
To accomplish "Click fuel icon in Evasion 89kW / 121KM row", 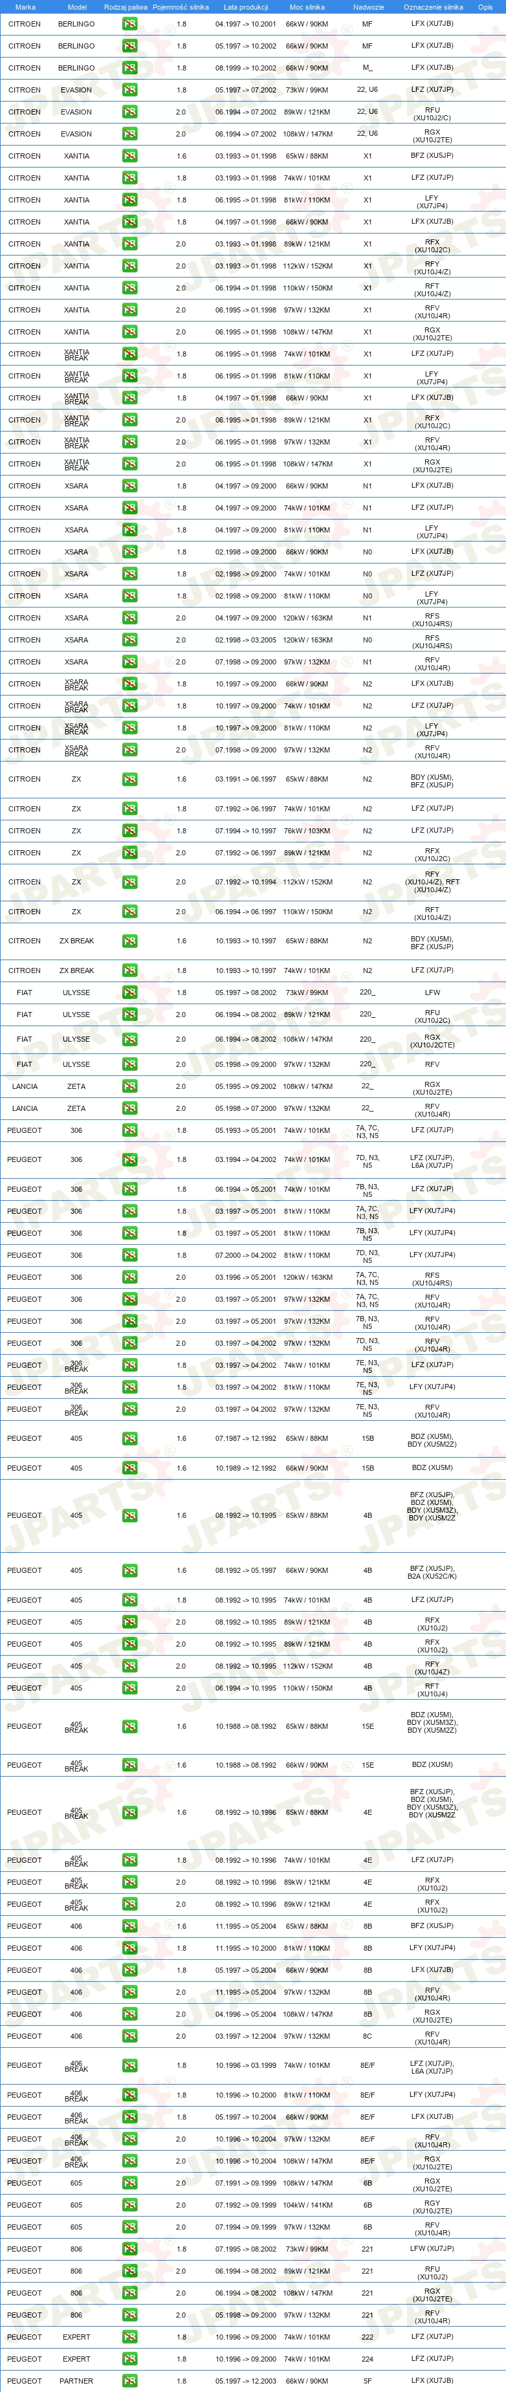I will tap(129, 111).
